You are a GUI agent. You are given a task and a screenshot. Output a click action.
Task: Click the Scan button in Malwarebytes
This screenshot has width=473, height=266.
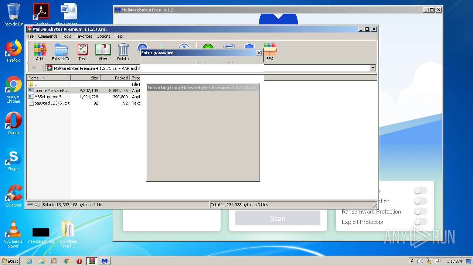pos(278,218)
